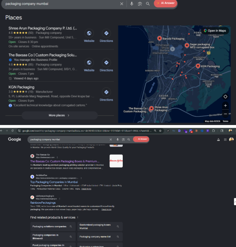Click magnifier search icon in upper search bar

pos(148,4)
